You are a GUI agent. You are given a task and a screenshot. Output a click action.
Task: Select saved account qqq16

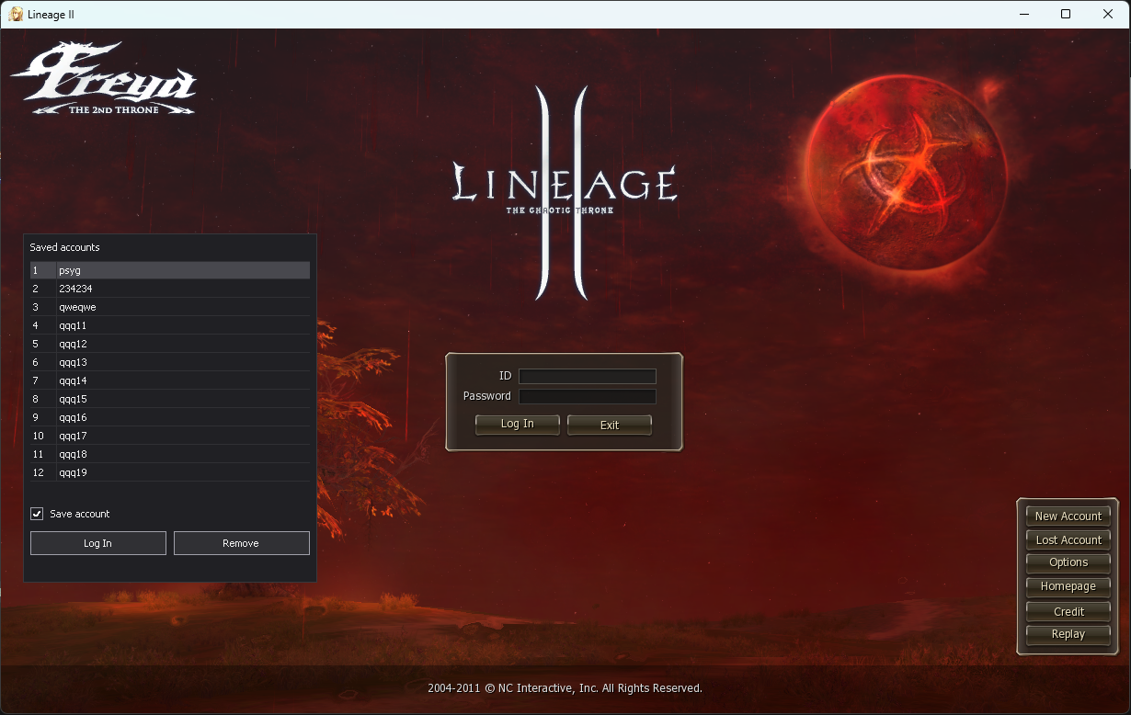[x=170, y=417]
